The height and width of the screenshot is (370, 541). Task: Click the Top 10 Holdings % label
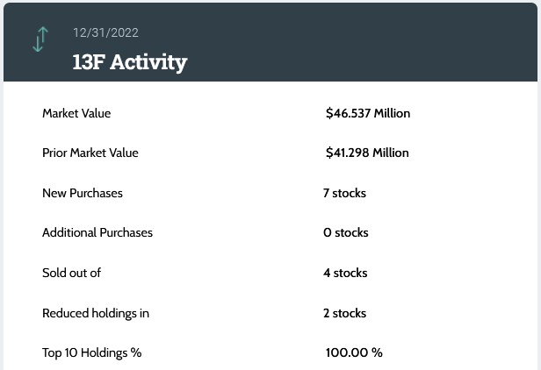coord(91,352)
